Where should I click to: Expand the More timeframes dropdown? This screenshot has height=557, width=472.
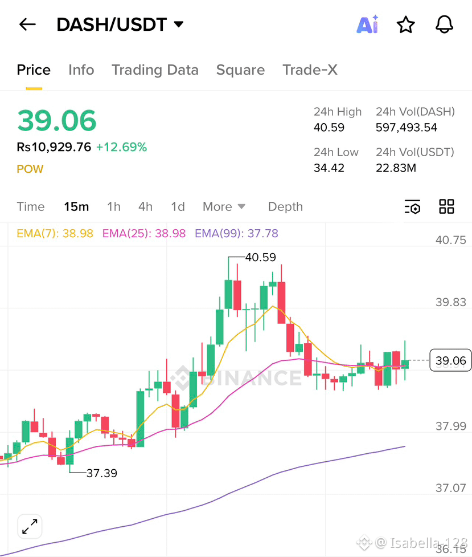coord(224,206)
